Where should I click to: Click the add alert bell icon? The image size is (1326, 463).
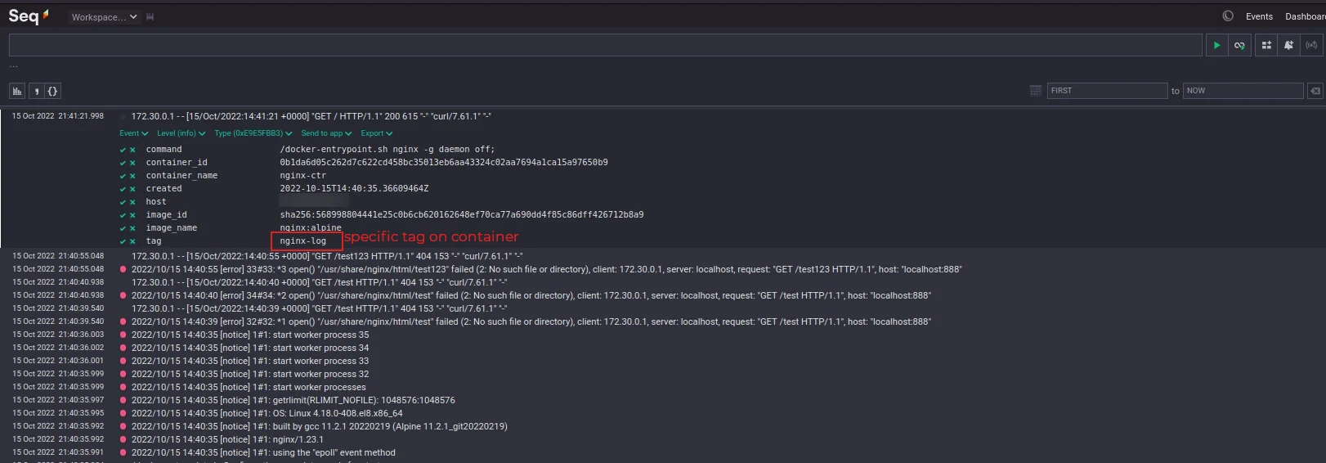click(1288, 45)
